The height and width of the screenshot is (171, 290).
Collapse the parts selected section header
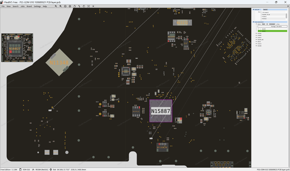(253, 22)
